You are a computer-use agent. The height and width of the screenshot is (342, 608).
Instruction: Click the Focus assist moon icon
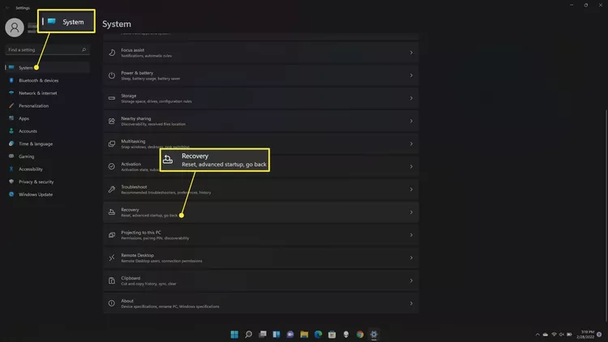[112, 53]
